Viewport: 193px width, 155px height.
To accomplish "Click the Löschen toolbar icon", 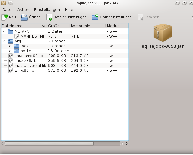I will [140, 17].
